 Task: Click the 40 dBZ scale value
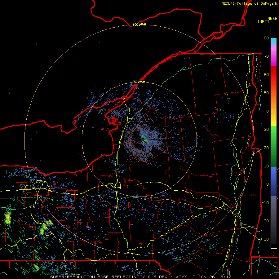(x=266, y=111)
